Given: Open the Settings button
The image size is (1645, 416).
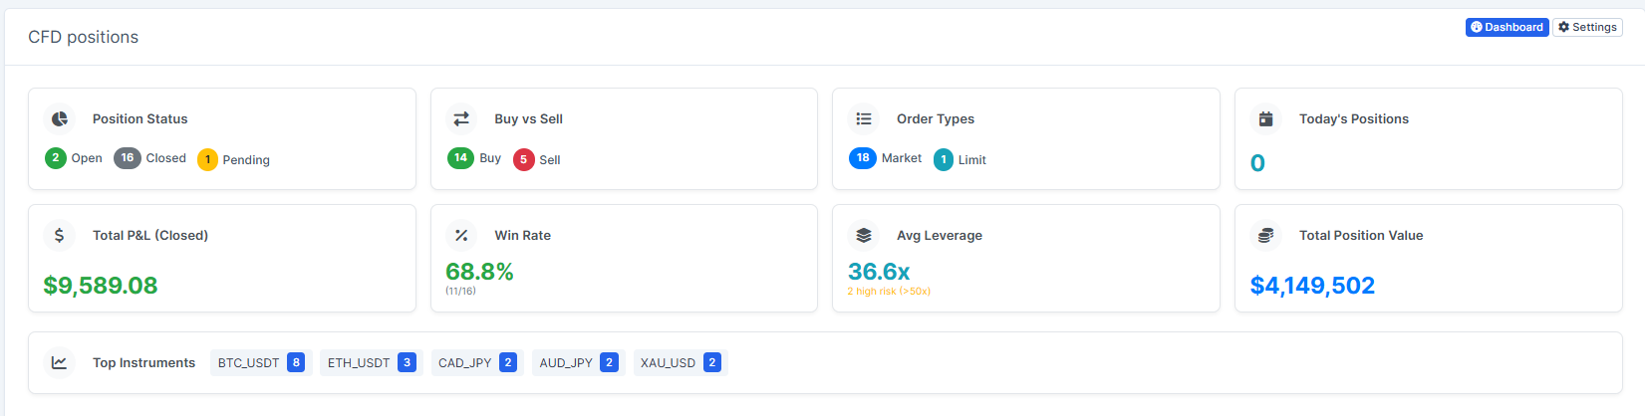Looking at the screenshot, I should coord(1587,27).
